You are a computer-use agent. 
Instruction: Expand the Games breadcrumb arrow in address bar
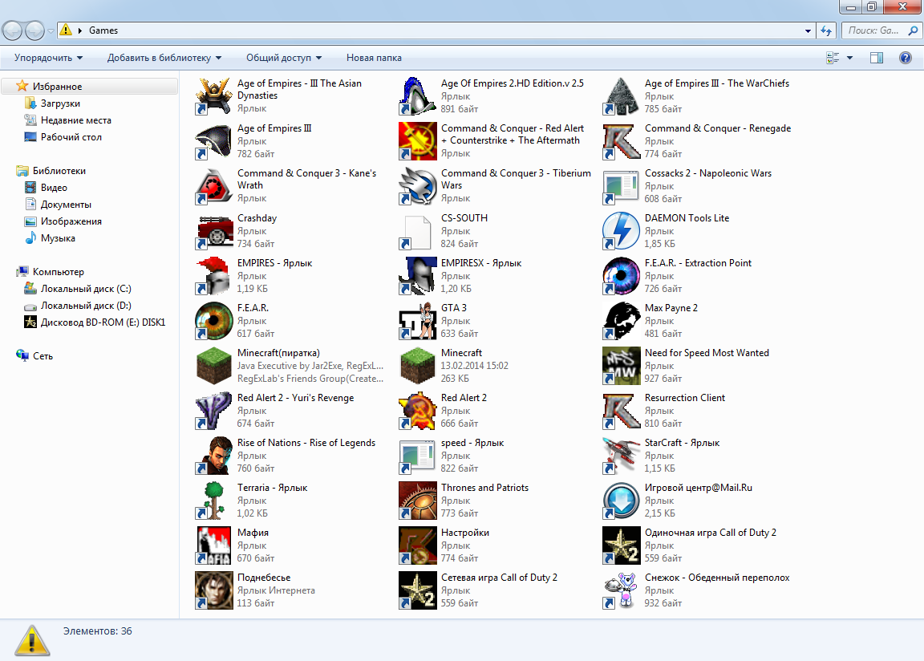[80, 30]
